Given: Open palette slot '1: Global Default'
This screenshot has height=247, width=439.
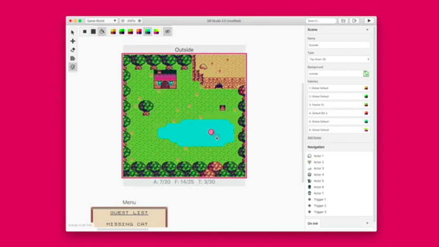Looking at the screenshot, I should (338, 88).
